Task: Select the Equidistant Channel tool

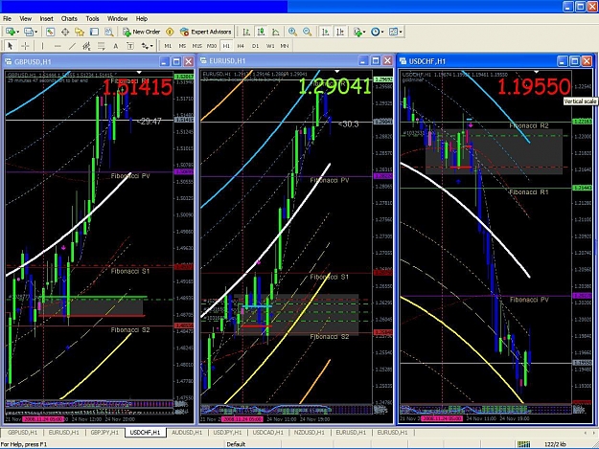Action: [x=86, y=46]
